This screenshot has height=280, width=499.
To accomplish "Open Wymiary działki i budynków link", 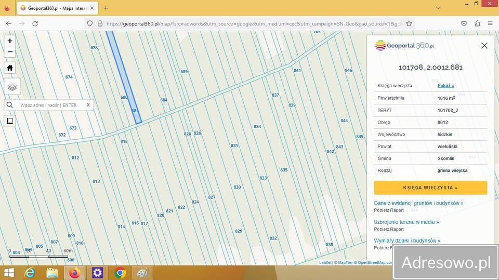I will tap(407, 241).
